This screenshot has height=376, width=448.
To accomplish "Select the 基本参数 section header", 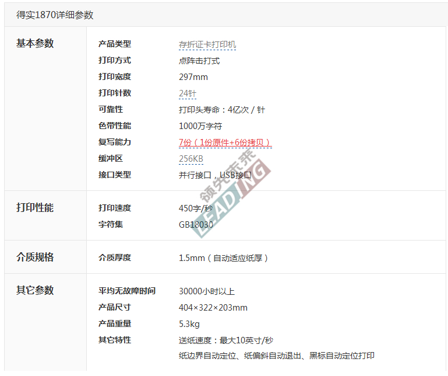I will coord(35,44).
